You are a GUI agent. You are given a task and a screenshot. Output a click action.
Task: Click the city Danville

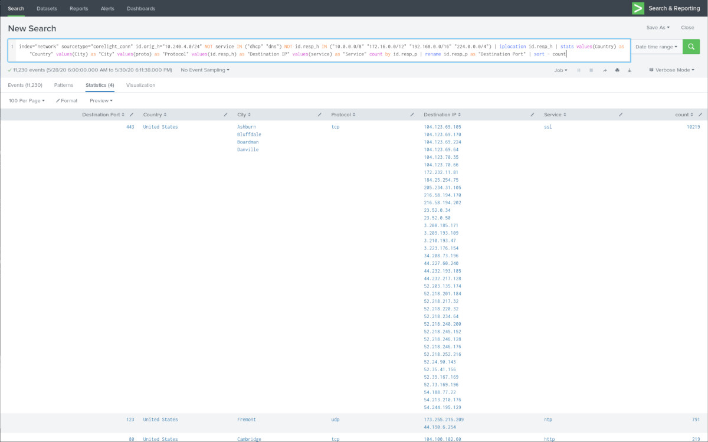(x=248, y=150)
